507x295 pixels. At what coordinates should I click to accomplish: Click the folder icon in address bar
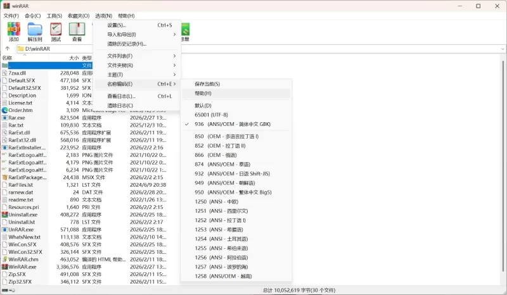pyautogui.click(x=21, y=49)
